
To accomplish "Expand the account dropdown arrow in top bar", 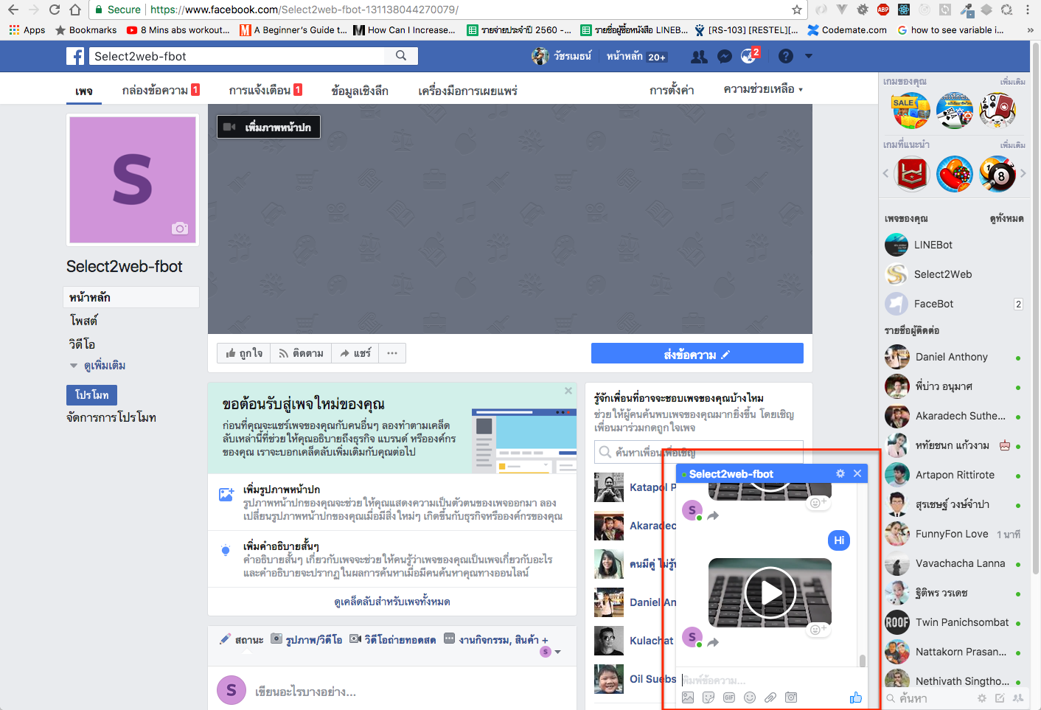I will (x=809, y=56).
